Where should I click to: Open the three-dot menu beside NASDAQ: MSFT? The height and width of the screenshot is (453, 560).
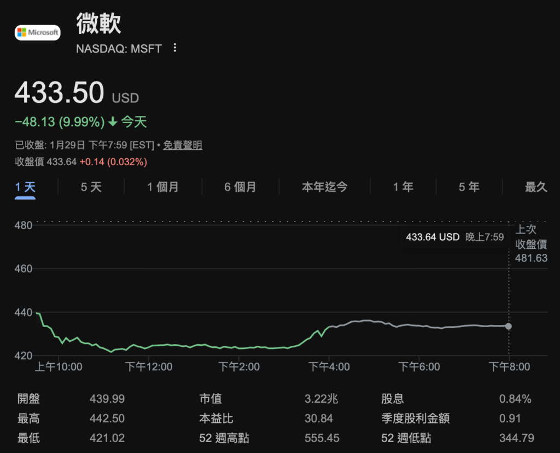pyautogui.click(x=174, y=48)
